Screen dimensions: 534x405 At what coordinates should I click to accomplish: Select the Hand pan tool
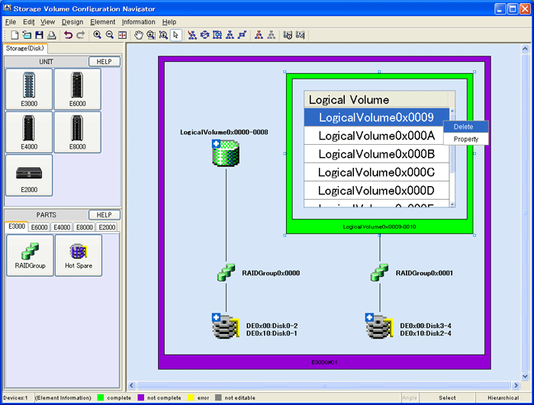click(139, 35)
